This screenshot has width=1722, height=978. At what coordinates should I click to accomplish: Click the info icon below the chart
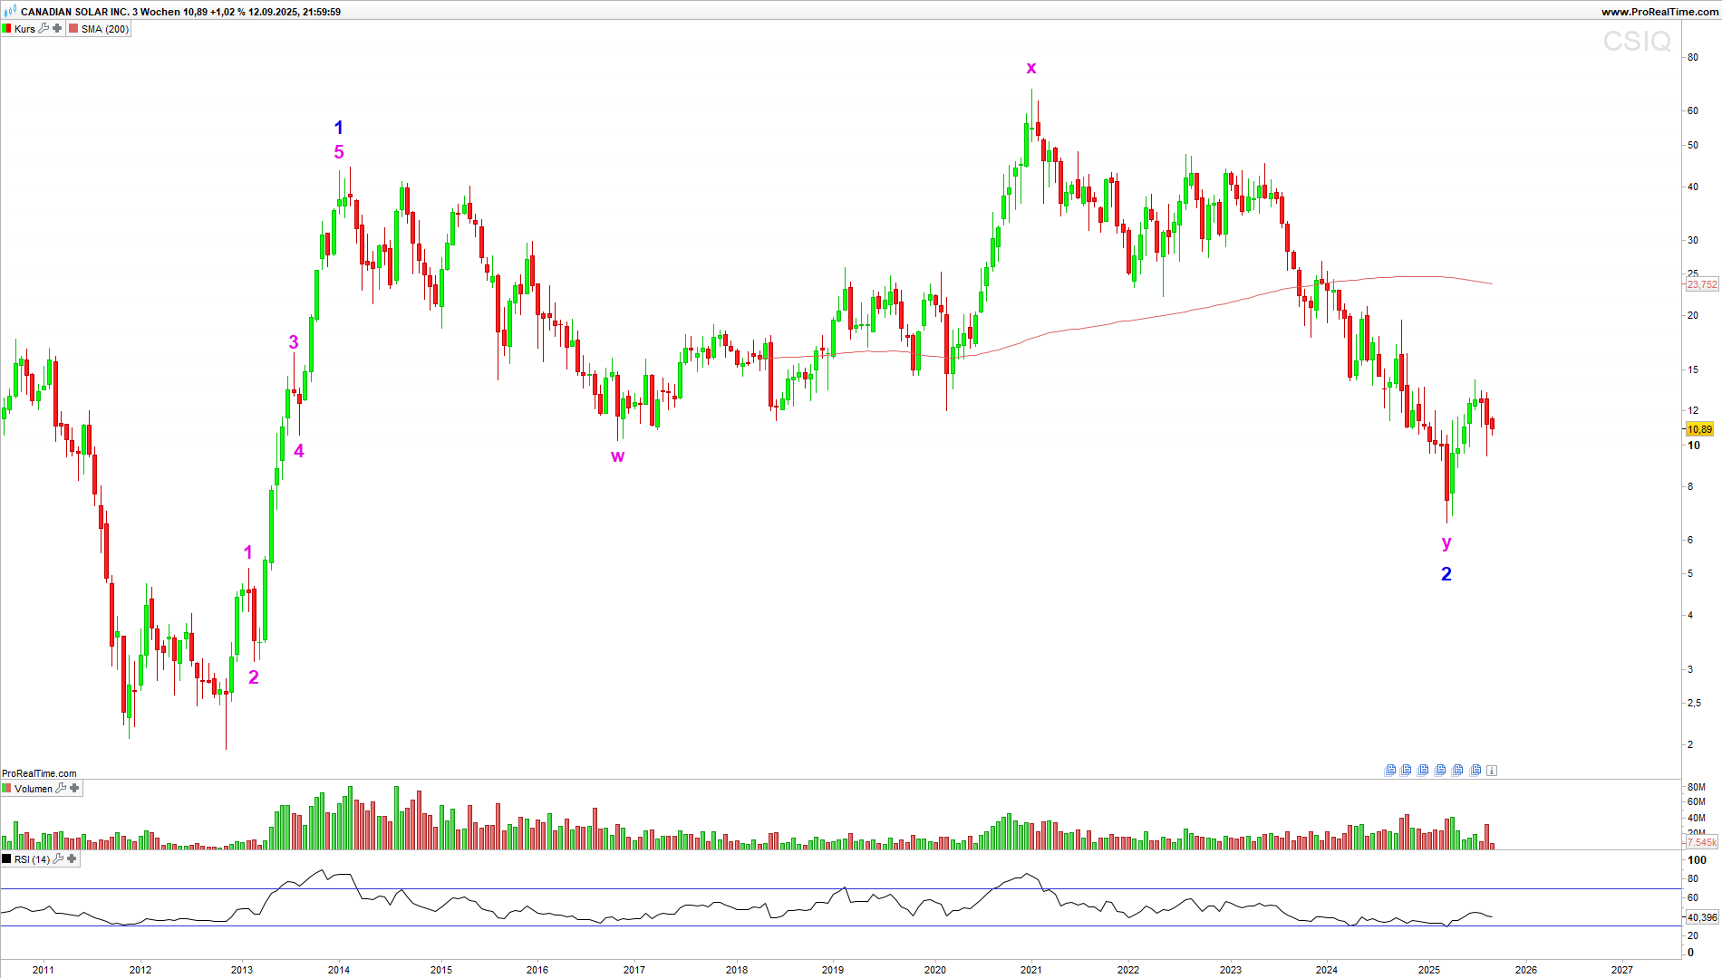click(x=1492, y=771)
